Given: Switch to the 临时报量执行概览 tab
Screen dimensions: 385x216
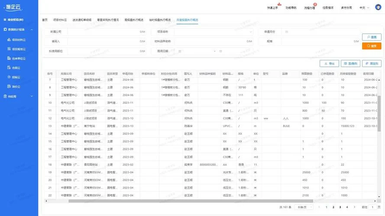Looking at the screenshot, I should point(160,20).
